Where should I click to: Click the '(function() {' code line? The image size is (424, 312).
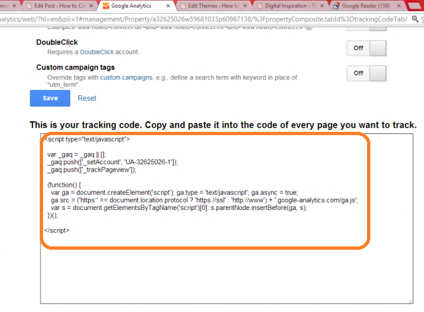pos(64,185)
